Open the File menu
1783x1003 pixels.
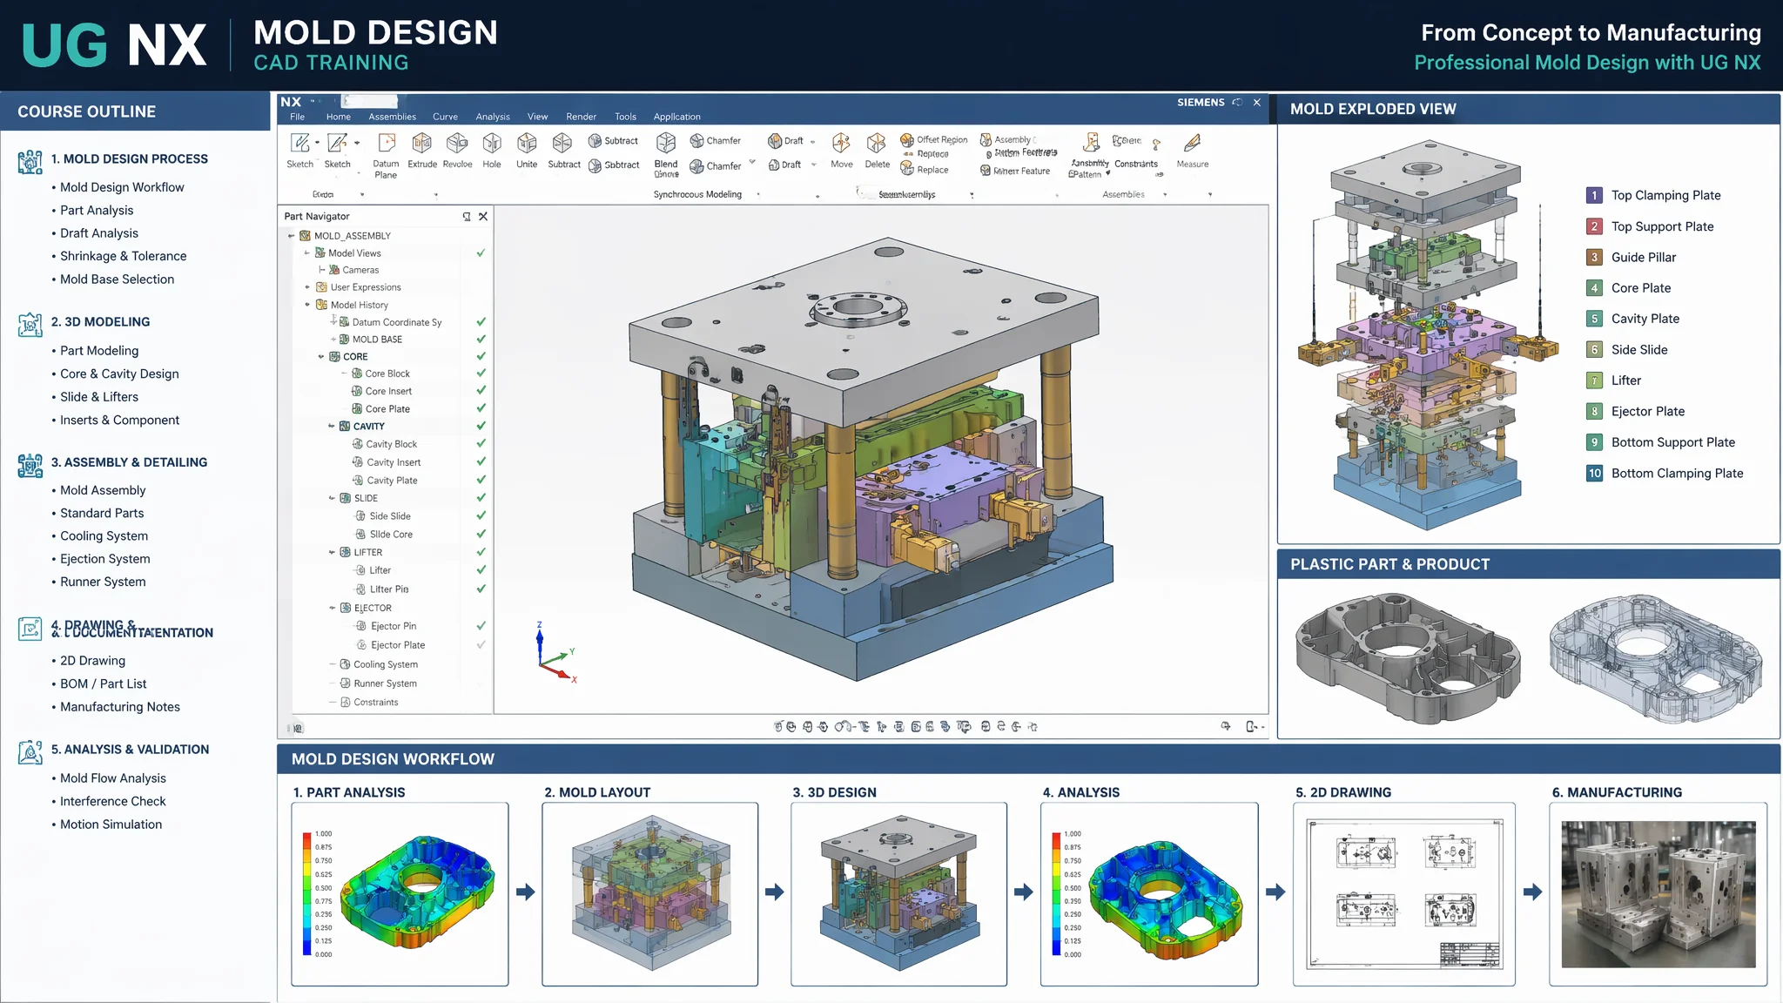298,117
